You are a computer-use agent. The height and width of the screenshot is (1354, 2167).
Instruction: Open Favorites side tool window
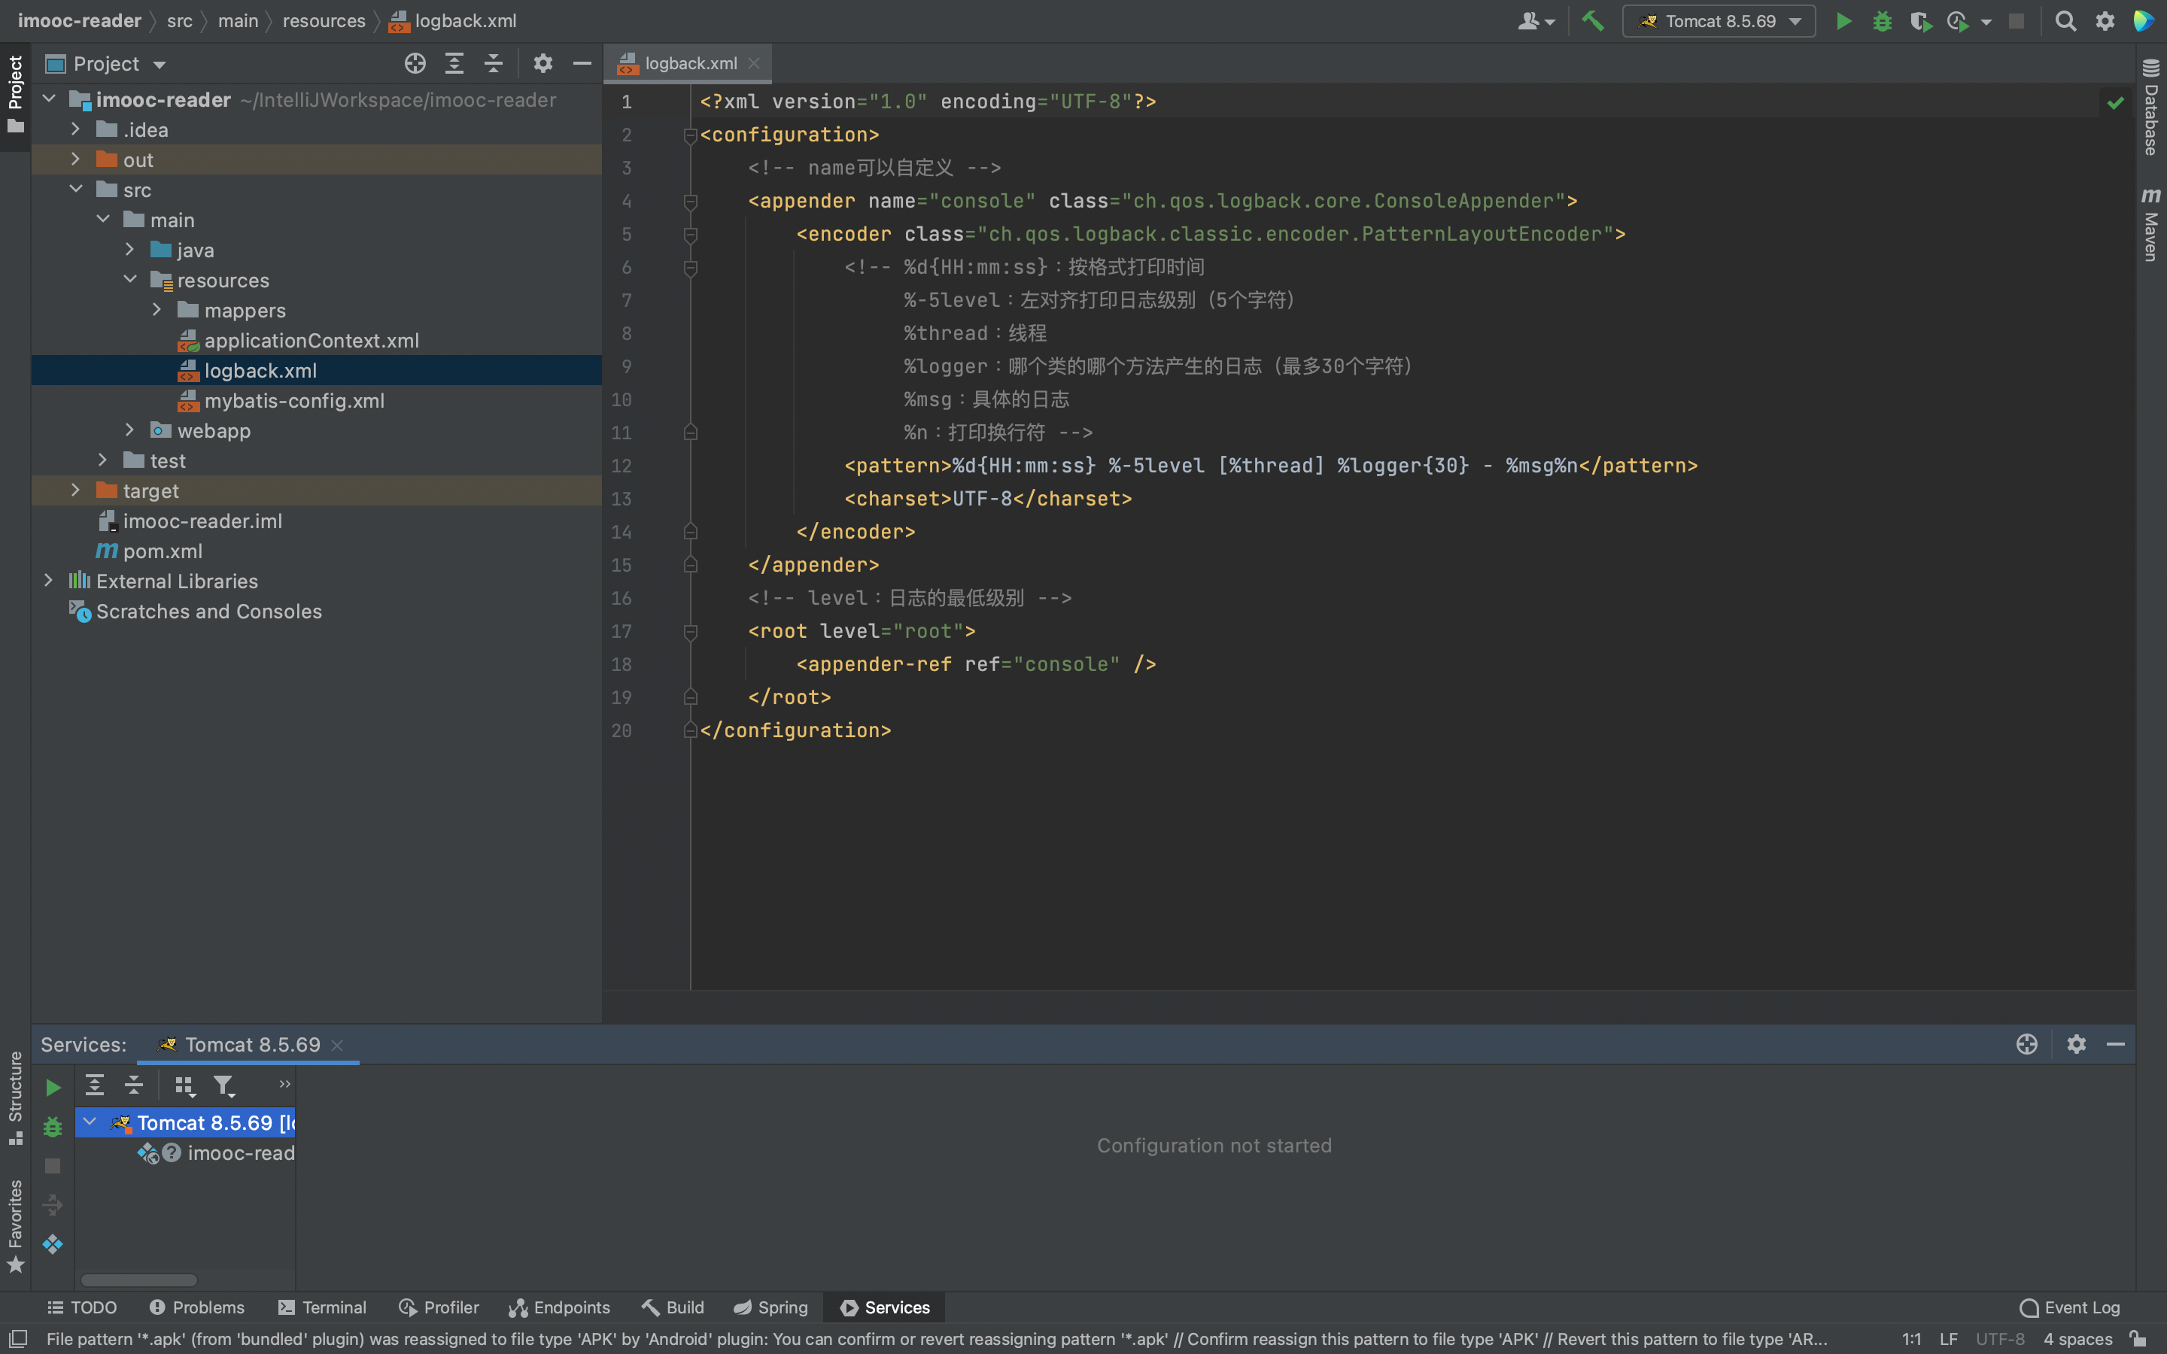click(15, 1226)
